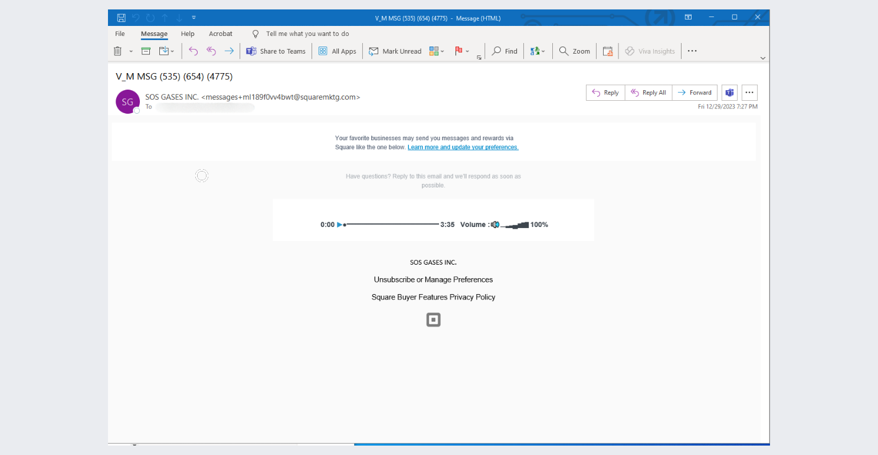The height and width of the screenshot is (455, 878).
Task: Click the SOS GASES INC. footer text
Action: tap(433, 262)
